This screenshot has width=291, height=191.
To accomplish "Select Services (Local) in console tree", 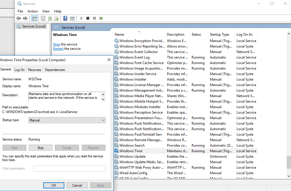I will pyautogui.click(x=31, y=26).
